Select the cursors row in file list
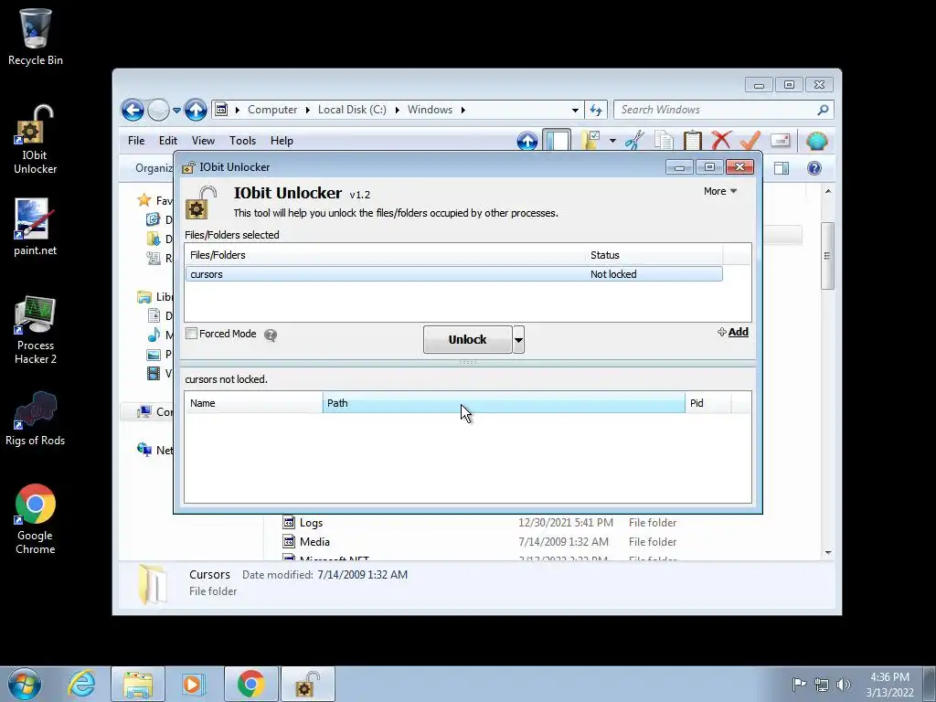 click(454, 274)
